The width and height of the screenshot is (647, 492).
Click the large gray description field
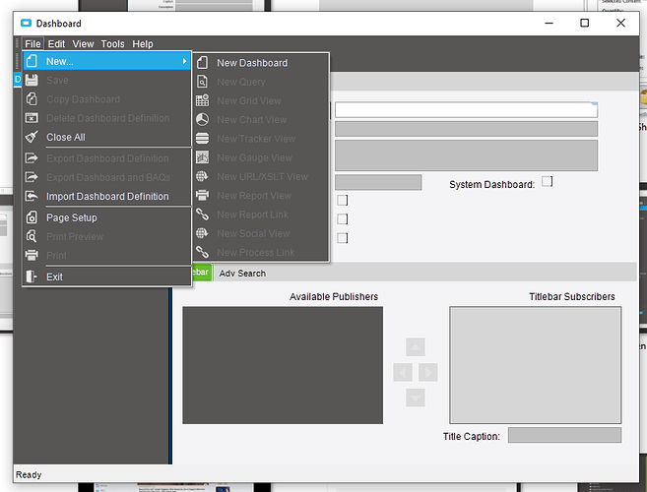[x=466, y=155]
